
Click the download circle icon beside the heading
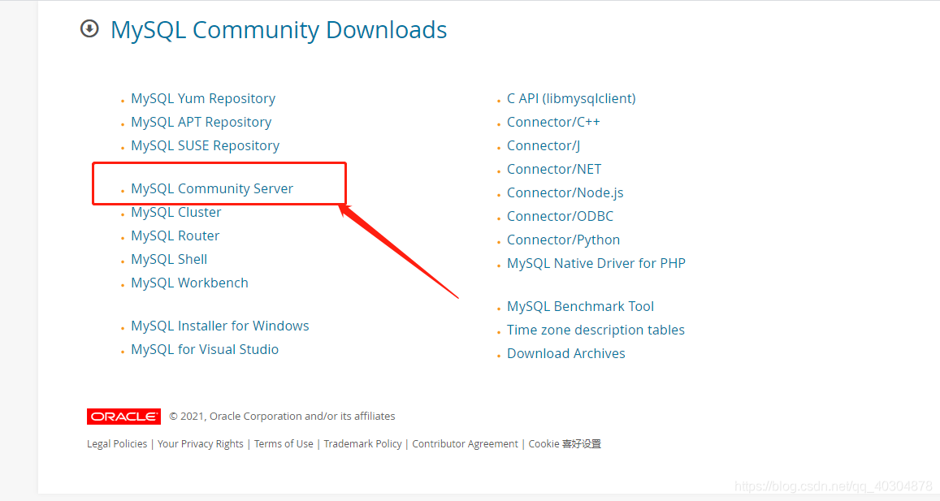tap(89, 28)
